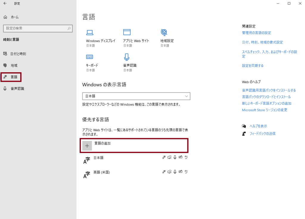Open 音声認識 in the sidebar
This screenshot has width=305, height=219.
pos(17,89)
